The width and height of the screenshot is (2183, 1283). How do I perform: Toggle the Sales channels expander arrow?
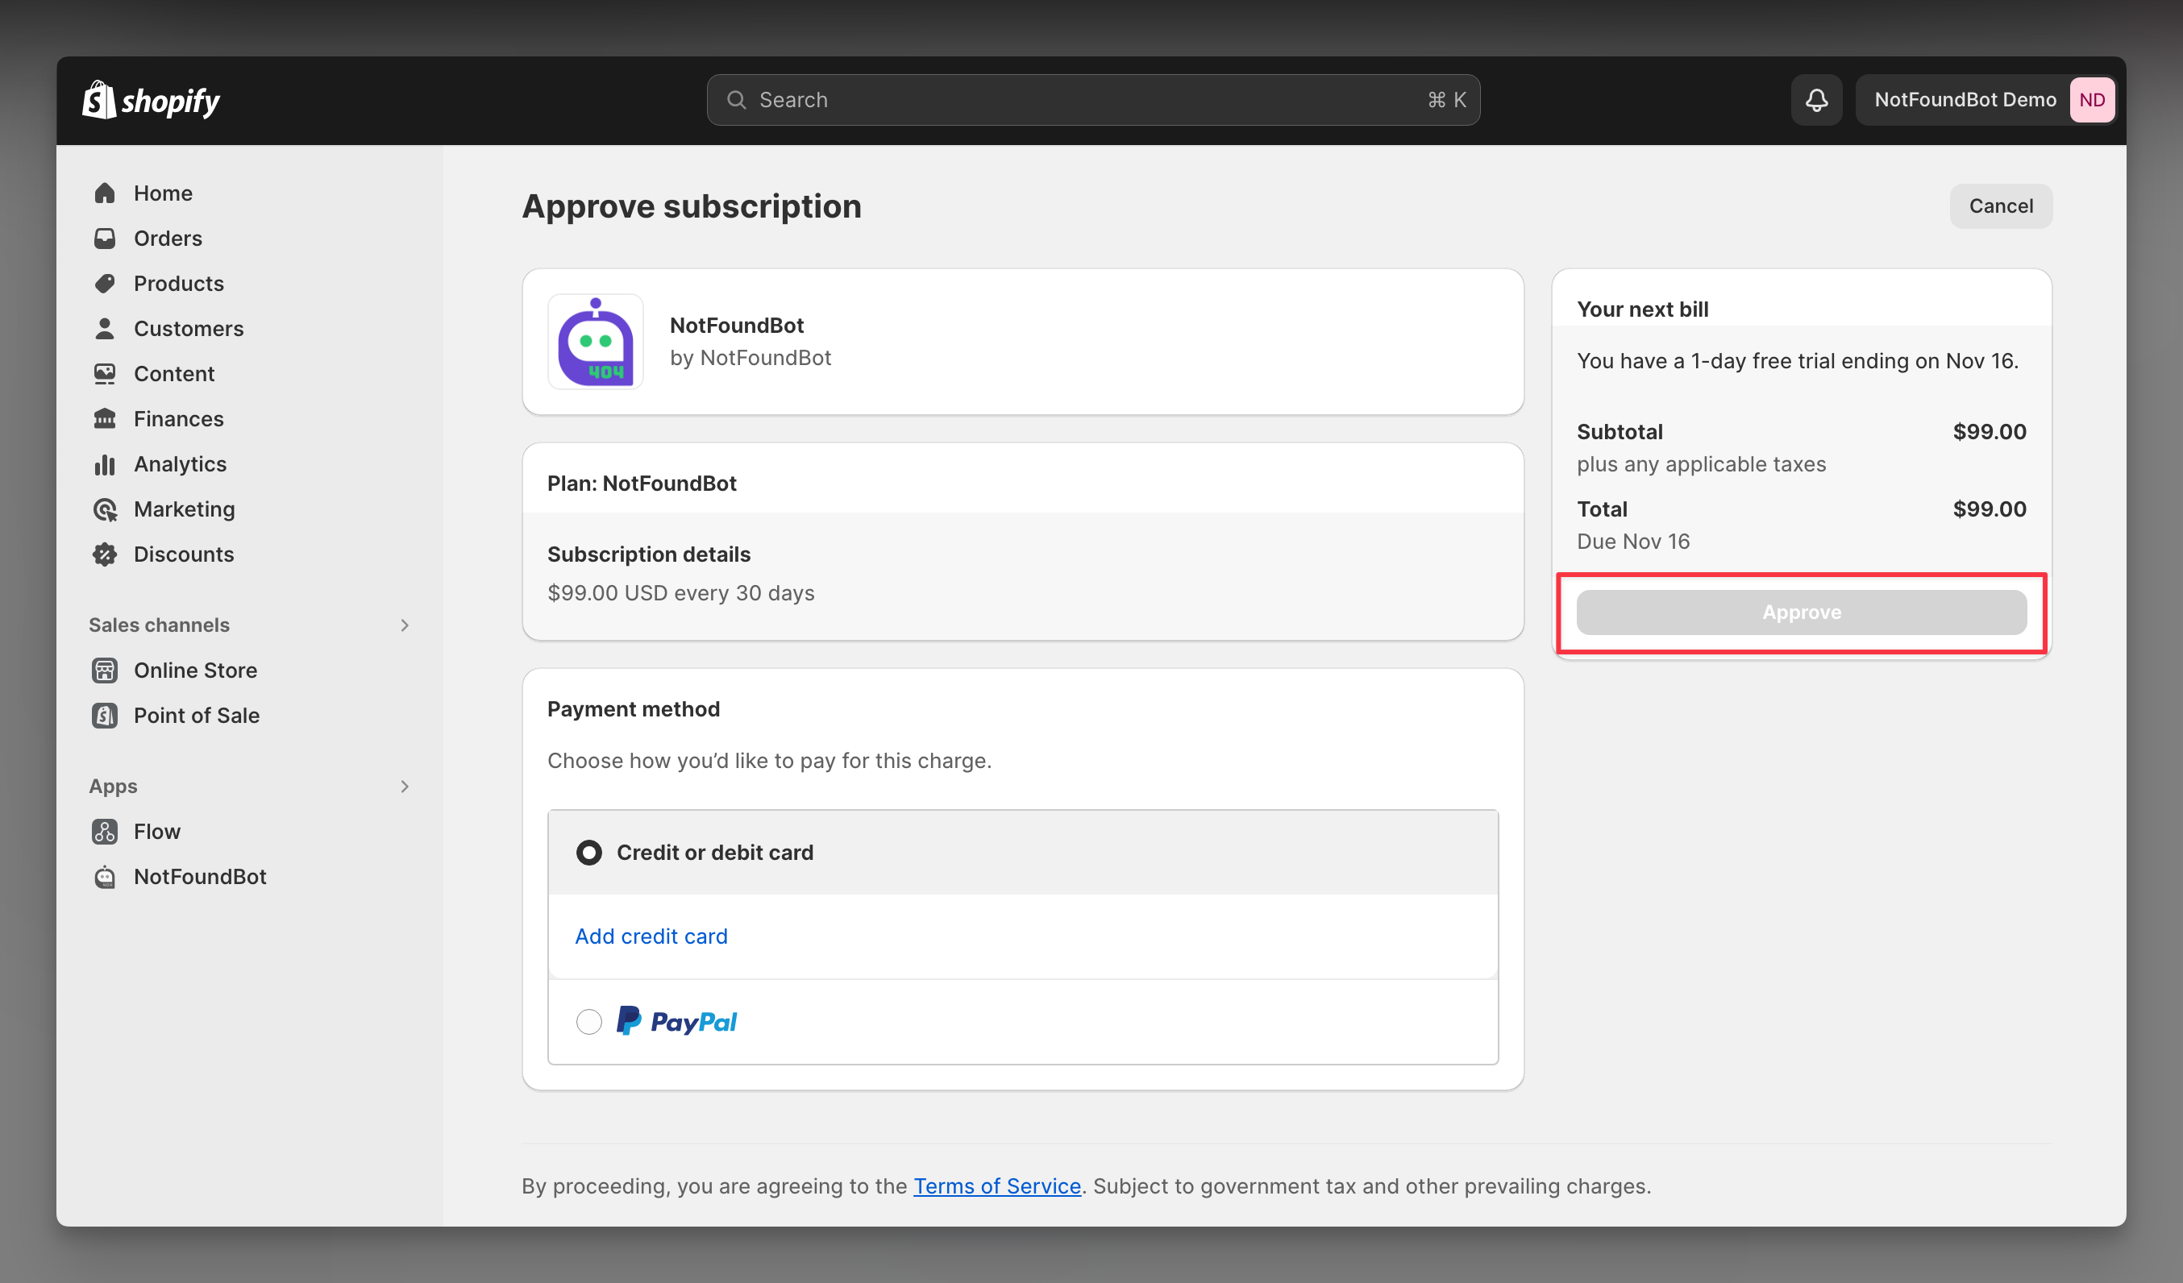tap(405, 623)
